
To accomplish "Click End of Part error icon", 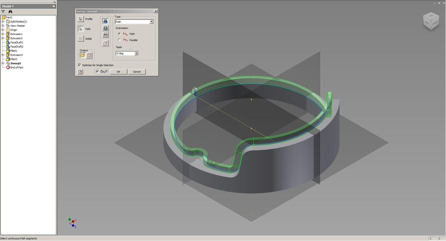I will point(8,67).
